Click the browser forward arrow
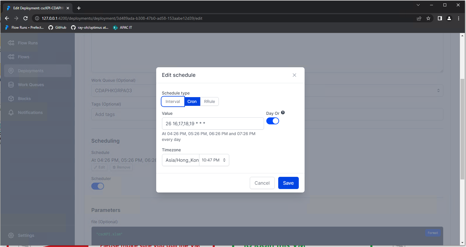 click(16, 18)
